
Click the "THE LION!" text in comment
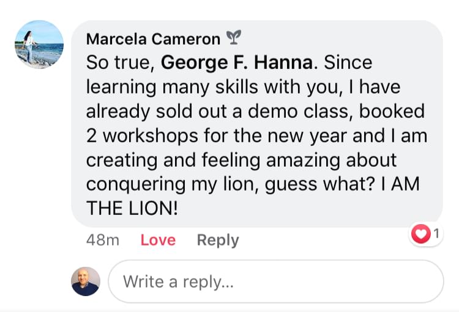coord(132,208)
